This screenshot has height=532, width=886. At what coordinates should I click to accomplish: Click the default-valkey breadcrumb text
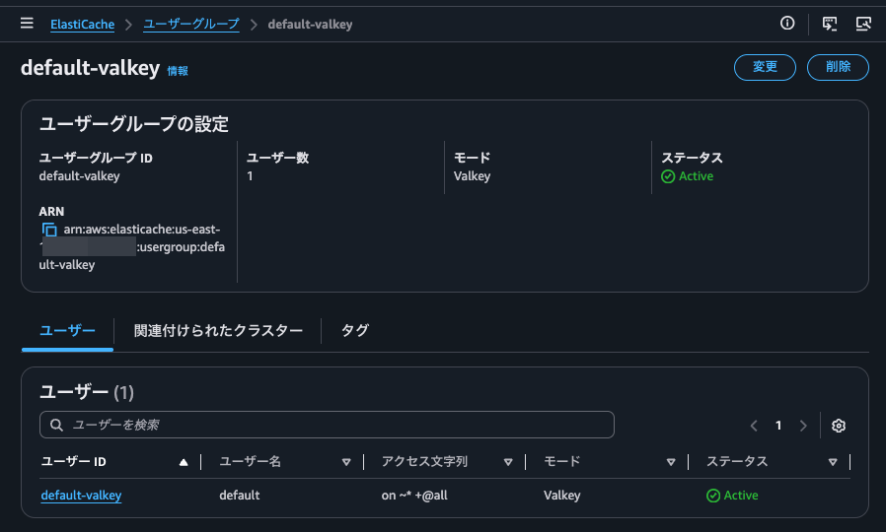pos(310,25)
